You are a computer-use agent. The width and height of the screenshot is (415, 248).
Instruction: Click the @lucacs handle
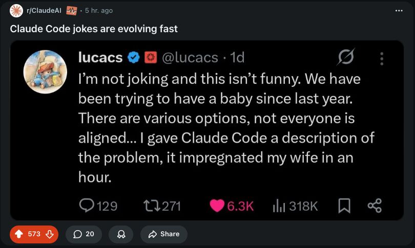[x=190, y=57]
